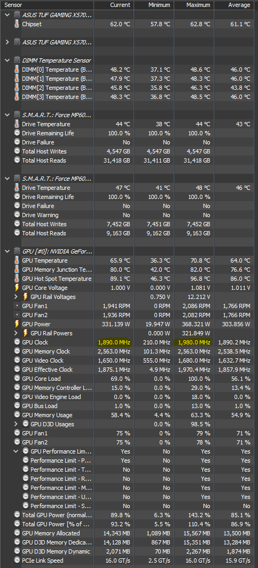Select the GPU Video Engine Load row
The width and height of the screenshot is (258, 568).
tap(127, 397)
